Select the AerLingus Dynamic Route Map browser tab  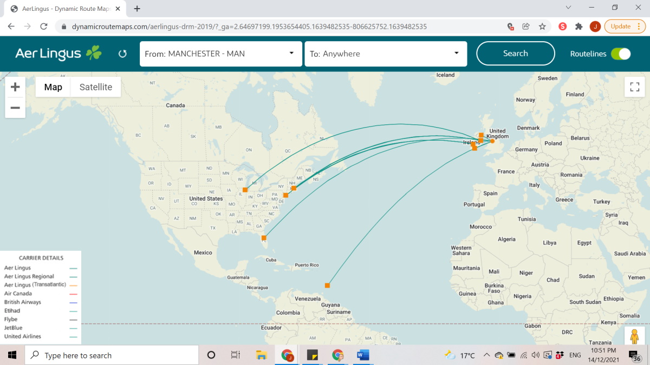tap(65, 9)
